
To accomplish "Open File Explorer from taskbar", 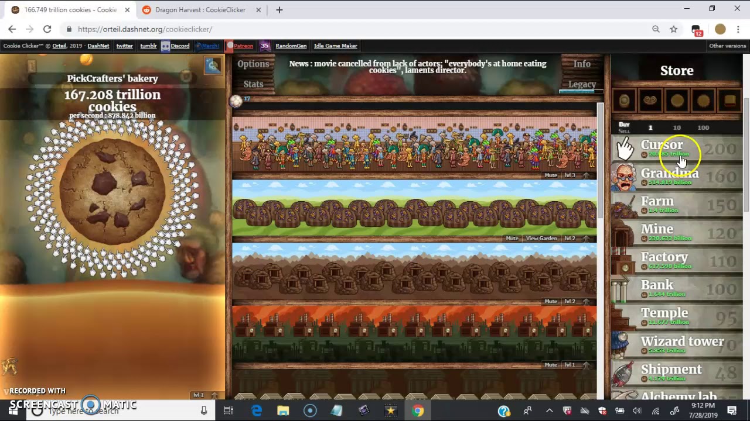I will tap(283, 411).
